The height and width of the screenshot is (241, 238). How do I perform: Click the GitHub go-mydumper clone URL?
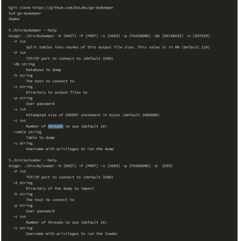click(x=73, y=8)
